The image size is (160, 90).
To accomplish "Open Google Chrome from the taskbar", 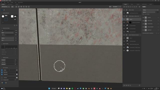I will pos(108,88).
